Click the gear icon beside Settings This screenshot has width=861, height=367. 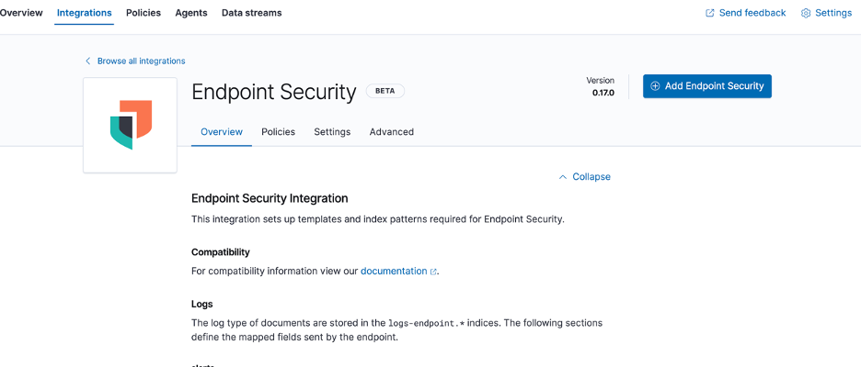(x=806, y=13)
